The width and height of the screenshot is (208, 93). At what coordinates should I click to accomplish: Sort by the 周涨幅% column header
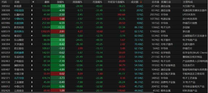(78, 2)
